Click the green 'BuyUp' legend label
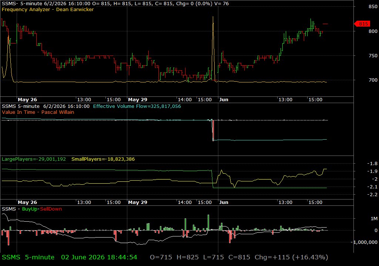Image resolution: width=379 pixels, height=266 pixels. 30,209
